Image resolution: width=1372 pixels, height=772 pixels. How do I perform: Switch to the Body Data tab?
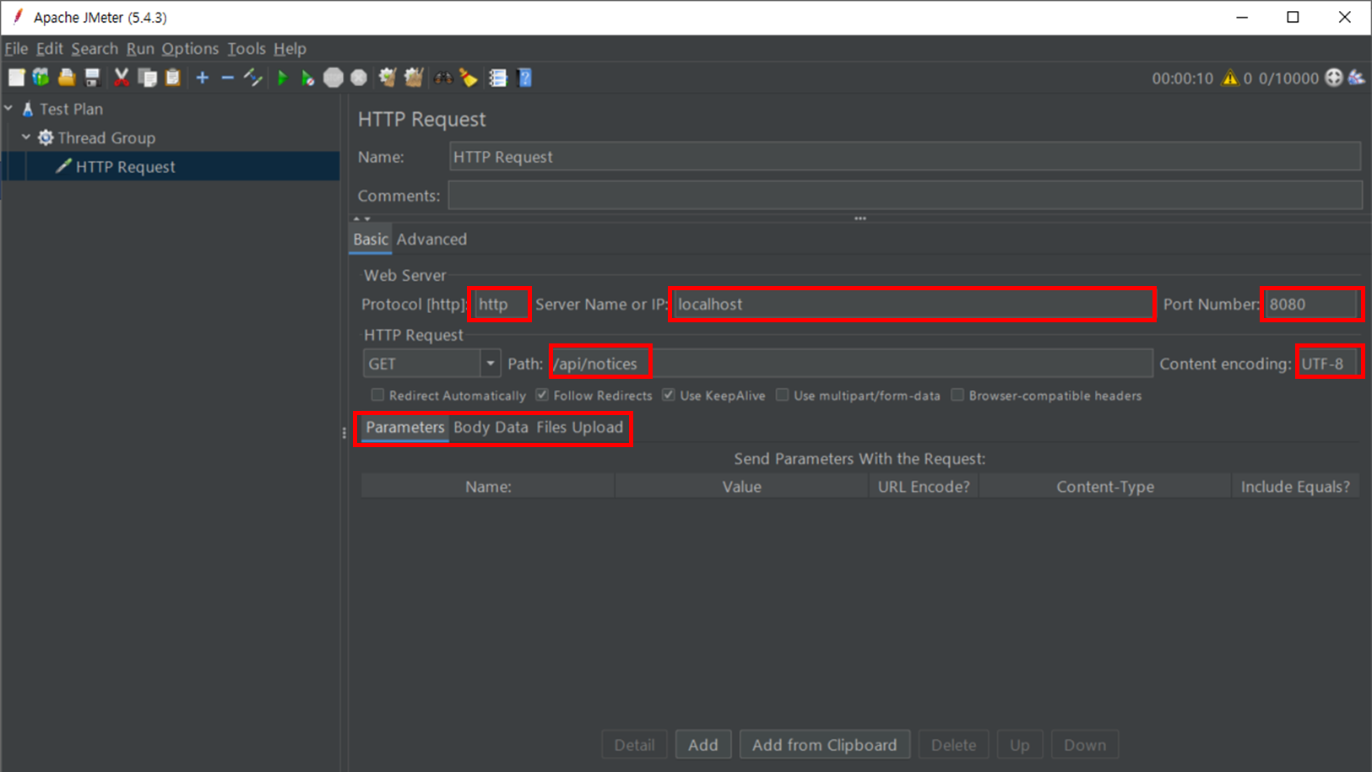[x=491, y=428]
